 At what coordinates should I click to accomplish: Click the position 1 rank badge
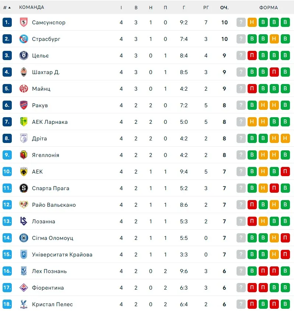(x=7, y=22)
